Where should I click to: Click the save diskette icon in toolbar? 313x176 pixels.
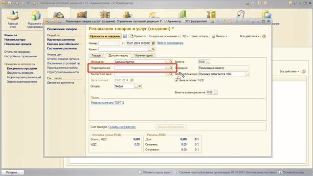(x=125, y=36)
